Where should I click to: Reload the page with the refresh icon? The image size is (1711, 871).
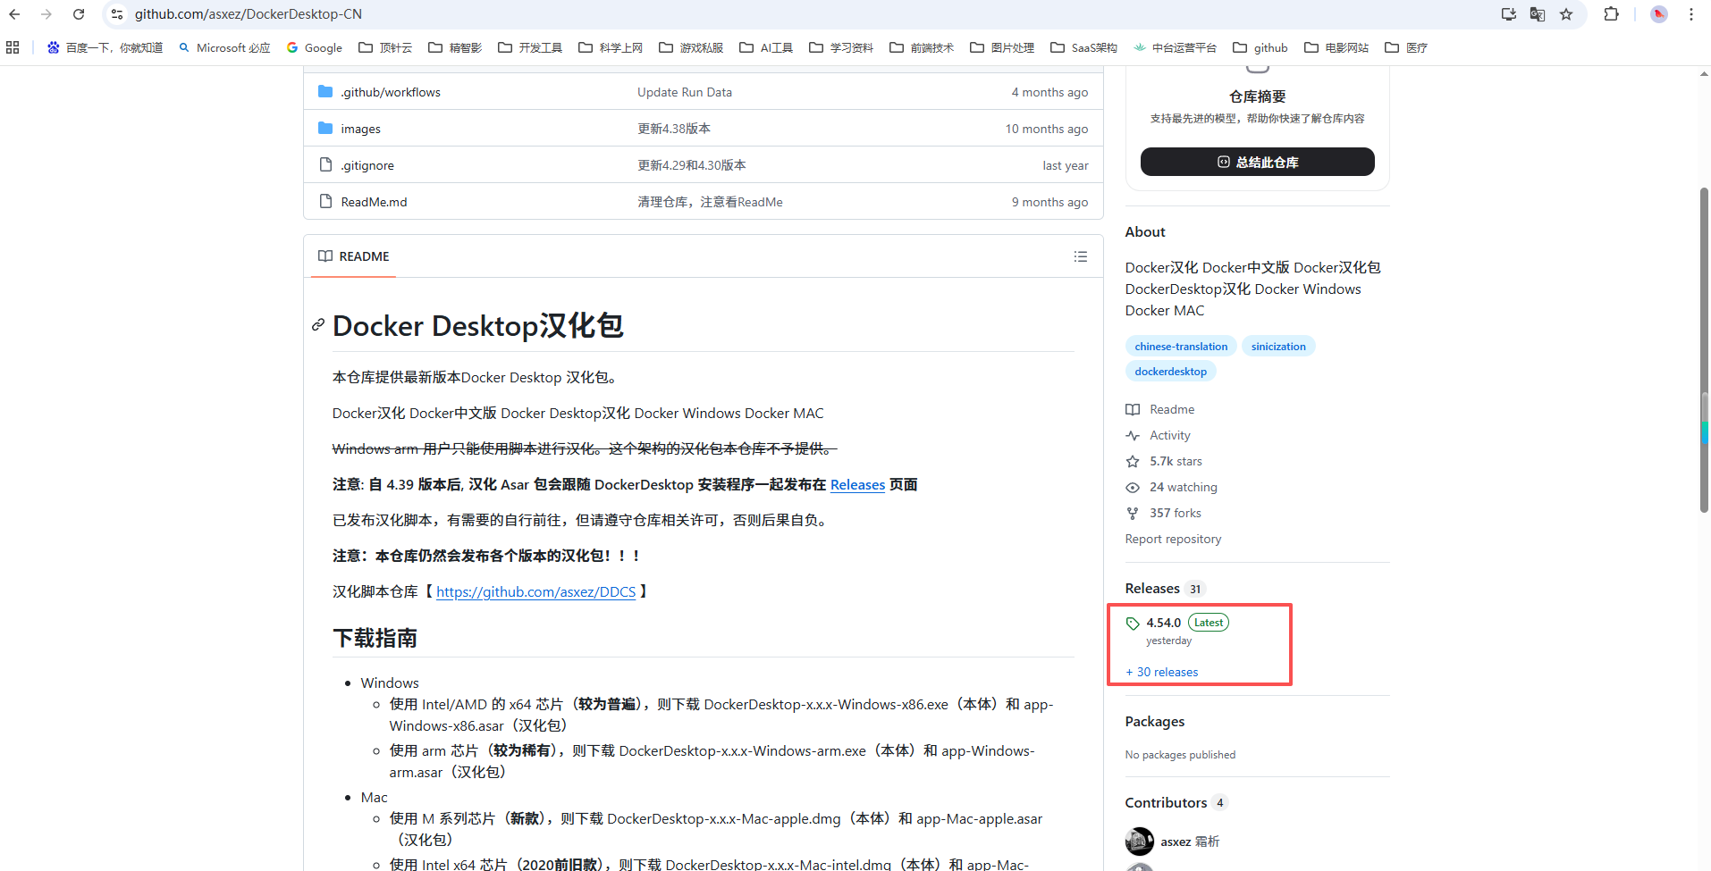coord(79,14)
